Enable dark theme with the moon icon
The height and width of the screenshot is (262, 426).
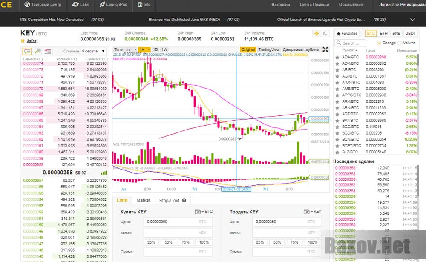(324, 32)
